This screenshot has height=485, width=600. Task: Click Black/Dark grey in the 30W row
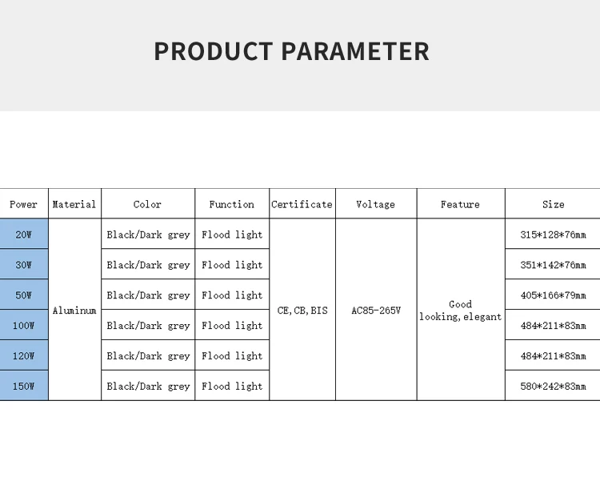tap(148, 265)
